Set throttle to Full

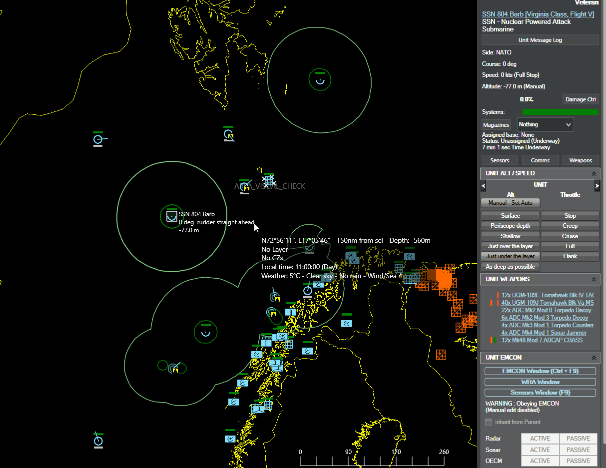coord(570,246)
